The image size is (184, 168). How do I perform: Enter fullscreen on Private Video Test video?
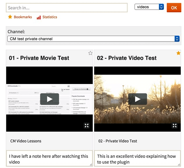[174, 126]
